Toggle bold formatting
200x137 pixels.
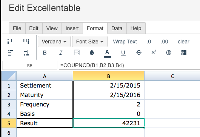(x=45, y=53)
